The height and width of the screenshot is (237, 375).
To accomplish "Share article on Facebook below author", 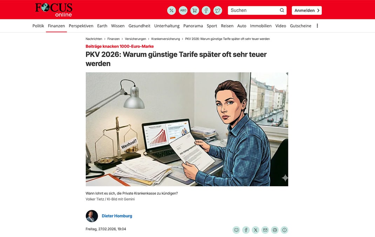I will coord(246,230).
